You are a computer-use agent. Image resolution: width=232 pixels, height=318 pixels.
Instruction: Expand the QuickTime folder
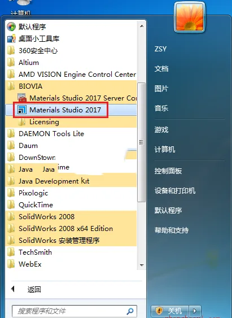(71, 205)
